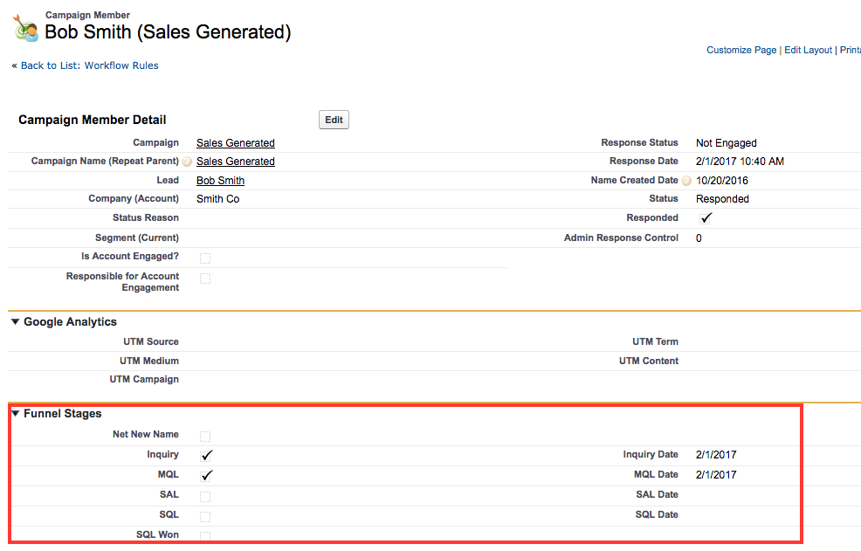Click the UTM Term label

click(x=655, y=341)
